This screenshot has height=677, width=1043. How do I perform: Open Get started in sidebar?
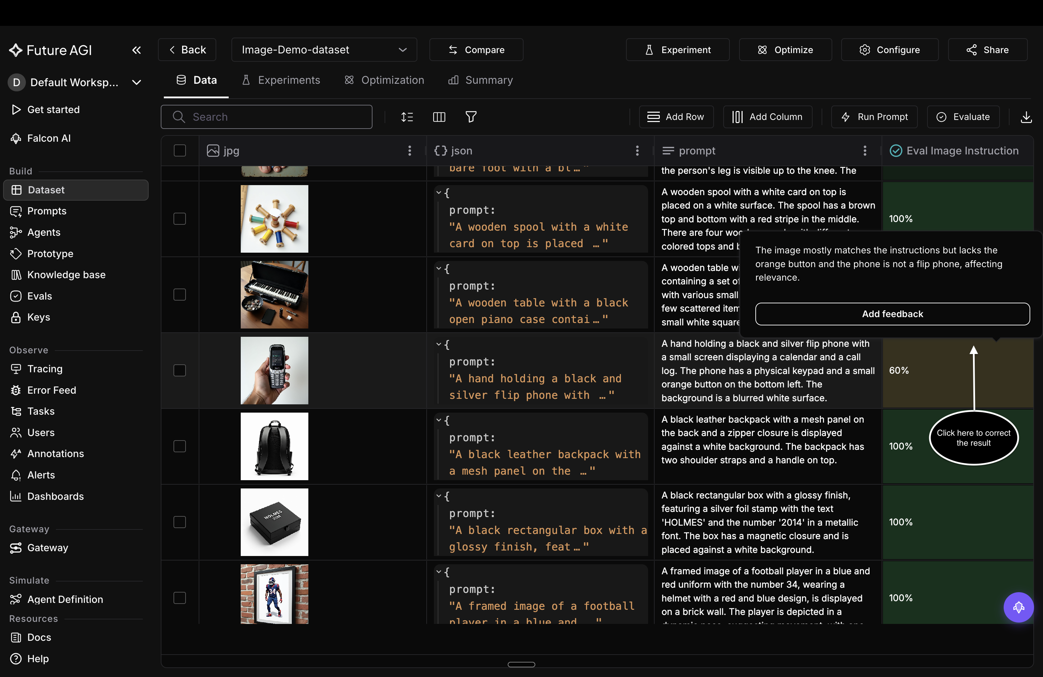tap(76, 110)
